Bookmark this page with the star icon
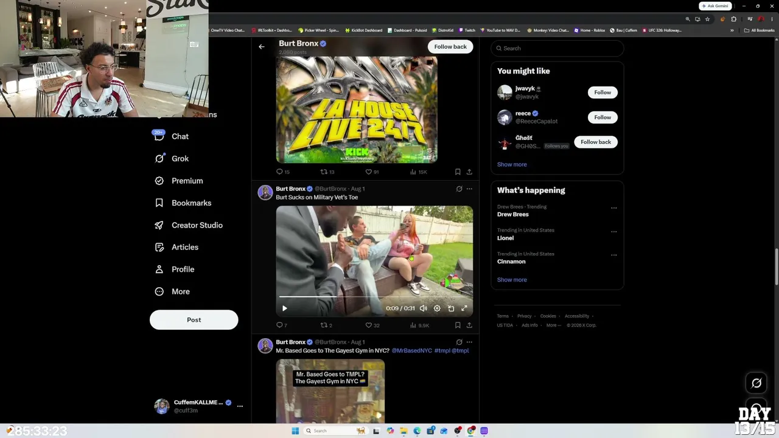 707,19
